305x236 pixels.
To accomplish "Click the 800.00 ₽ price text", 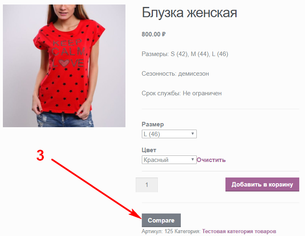I will pos(153,34).
